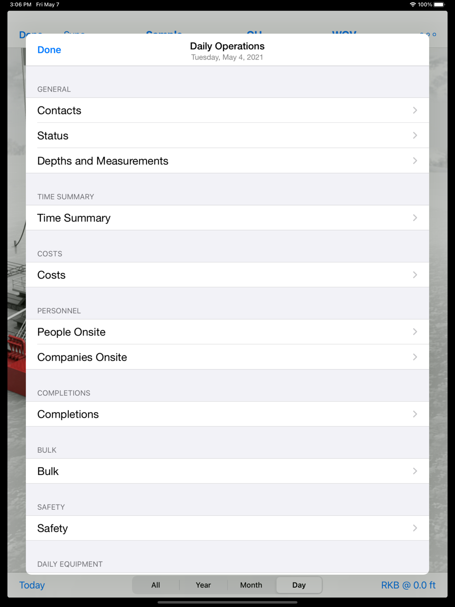Click the Companies Onsite chevron arrow
Viewport: 455px width, 607px height.
(415, 357)
